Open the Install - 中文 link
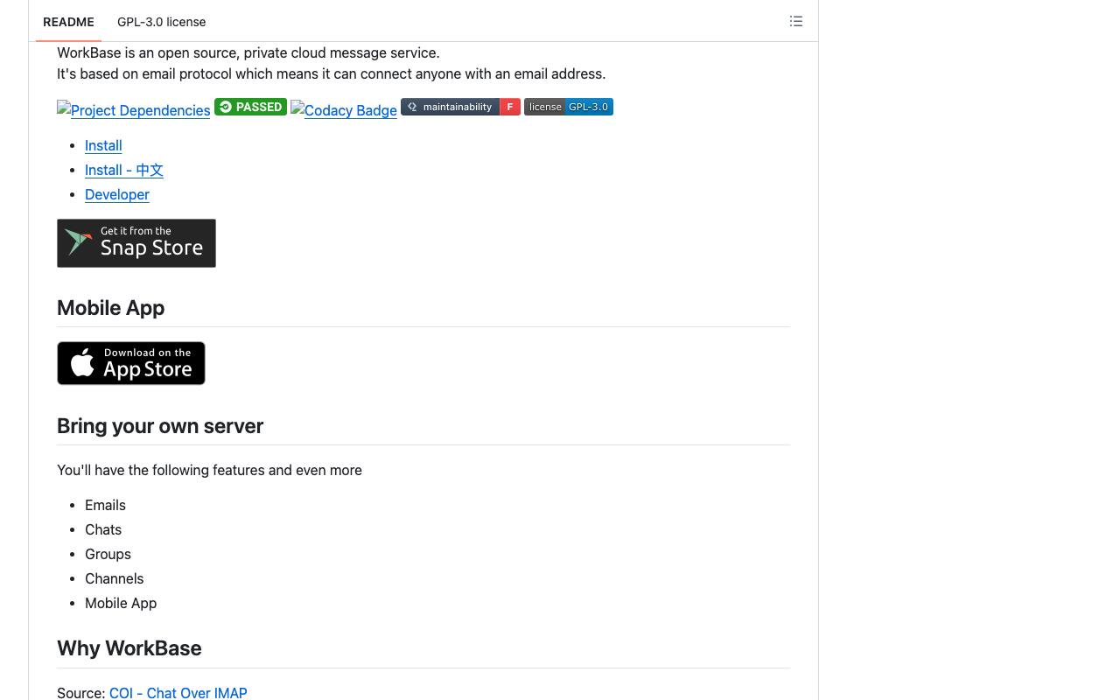 tap(124, 170)
